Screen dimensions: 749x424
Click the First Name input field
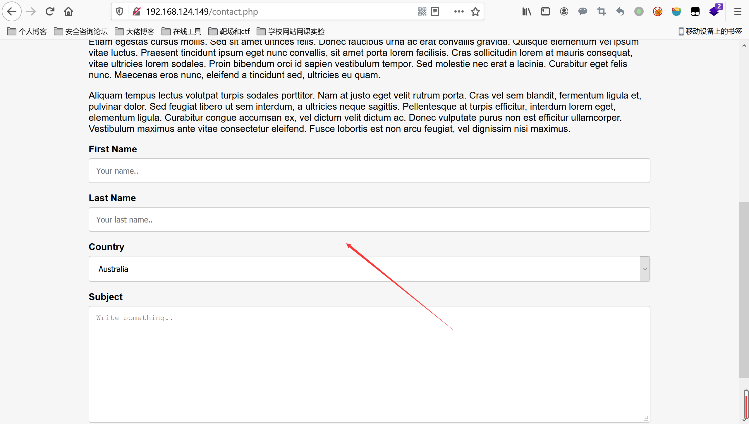(x=369, y=171)
